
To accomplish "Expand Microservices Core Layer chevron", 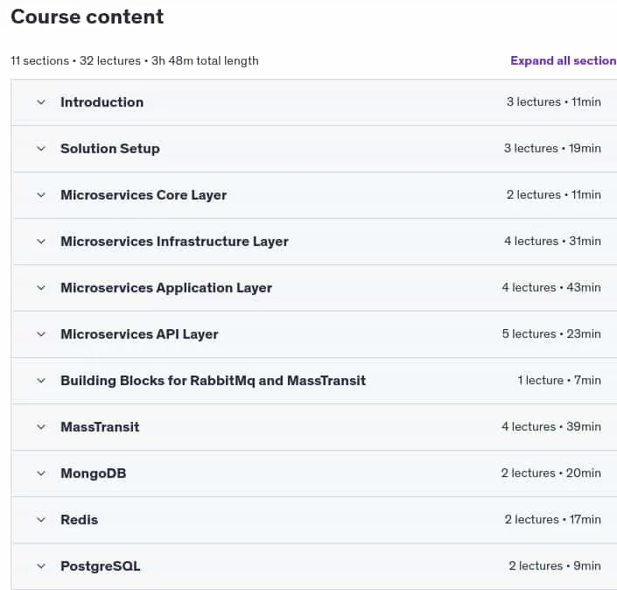I will click(x=41, y=195).
